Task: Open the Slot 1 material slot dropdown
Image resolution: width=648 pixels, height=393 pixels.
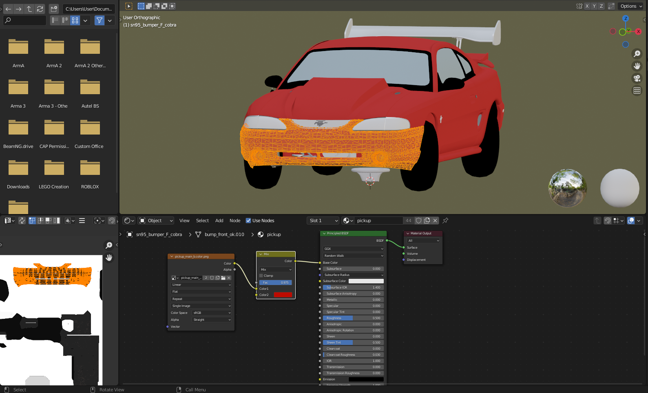Action: coord(323,221)
